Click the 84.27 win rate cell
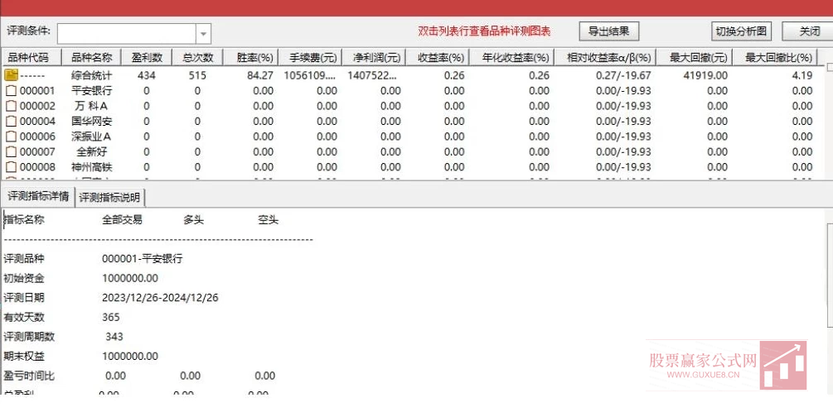Image resolution: width=833 pixels, height=417 pixels. (260, 75)
